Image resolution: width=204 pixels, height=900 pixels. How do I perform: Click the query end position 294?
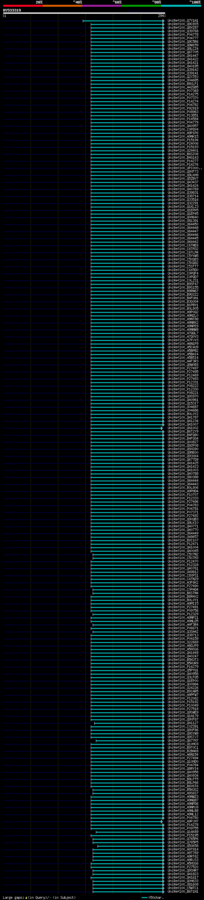click(x=161, y=16)
